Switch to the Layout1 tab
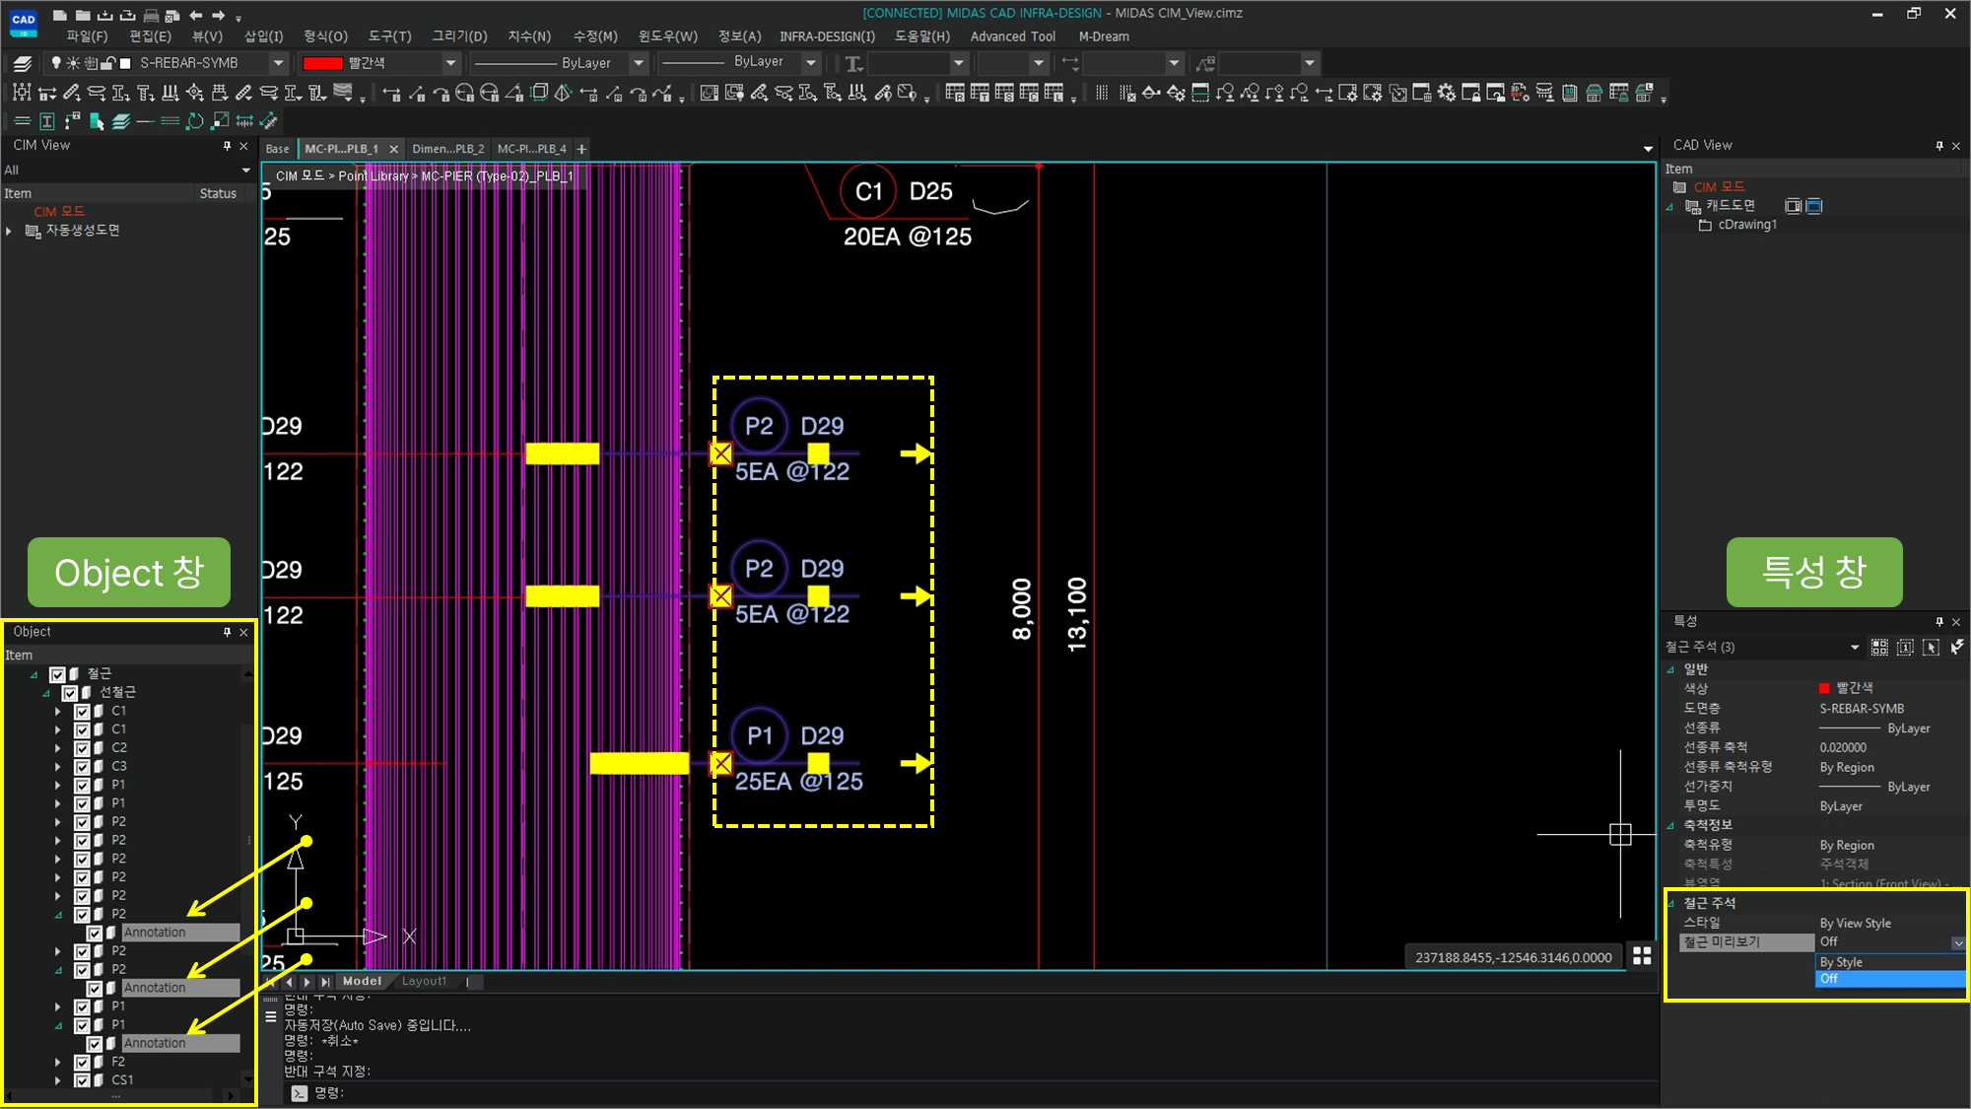 pos(424,982)
